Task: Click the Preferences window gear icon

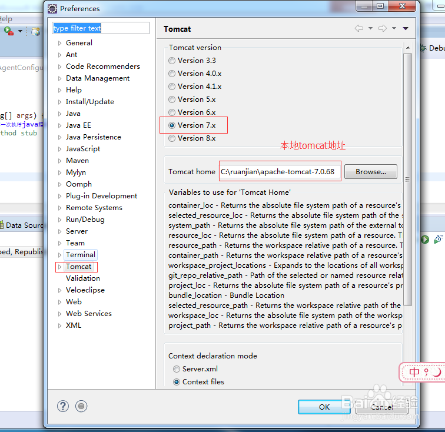Action: pos(52,9)
